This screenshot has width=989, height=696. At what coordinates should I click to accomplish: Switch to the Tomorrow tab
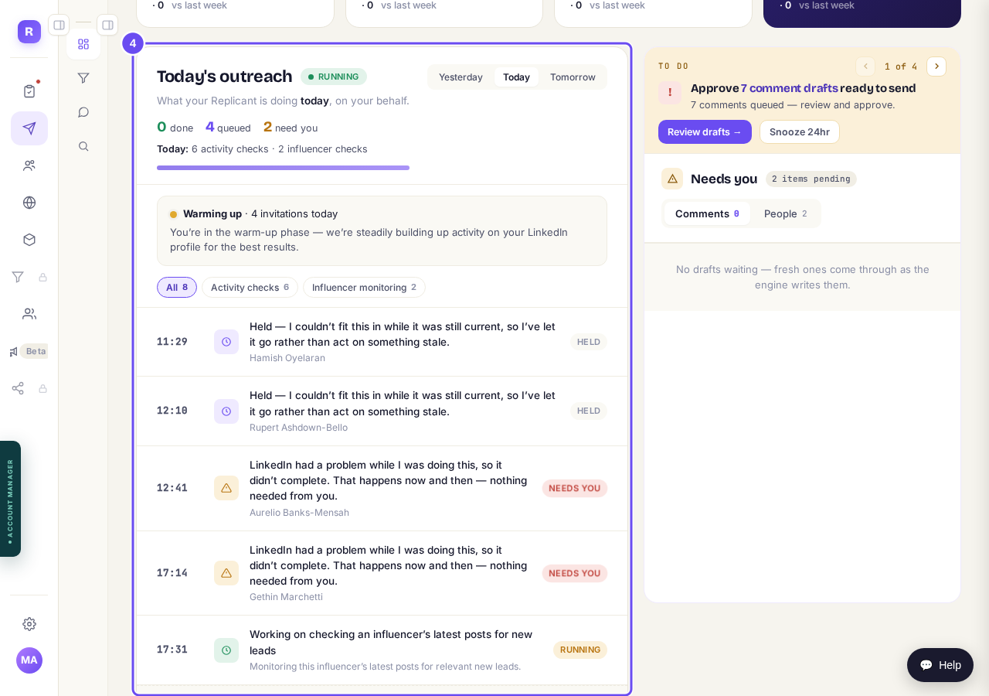[573, 77]
